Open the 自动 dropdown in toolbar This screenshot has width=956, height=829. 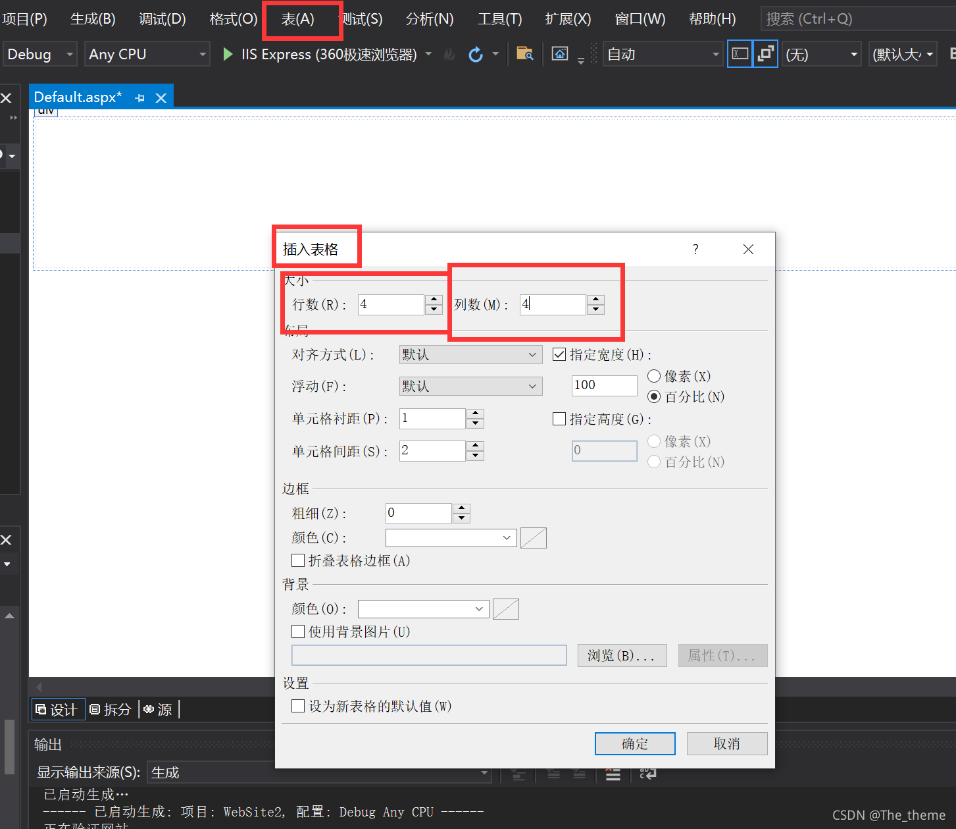(x=663, y=54)
